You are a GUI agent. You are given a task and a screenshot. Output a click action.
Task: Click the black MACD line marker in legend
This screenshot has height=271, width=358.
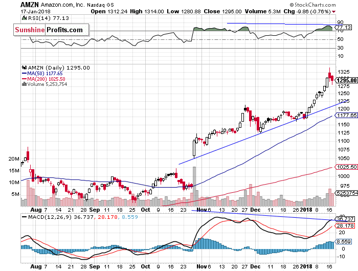(x=24, y=217)
